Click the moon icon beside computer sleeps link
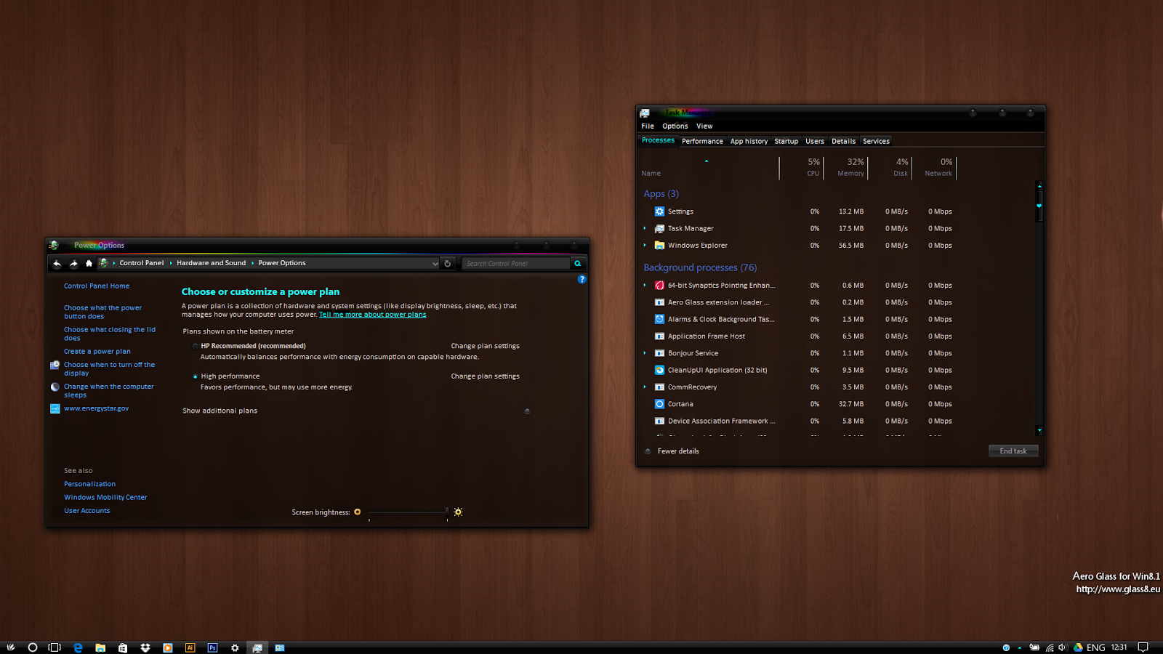This screenshot has width=1163, height=654. point(55,387)
